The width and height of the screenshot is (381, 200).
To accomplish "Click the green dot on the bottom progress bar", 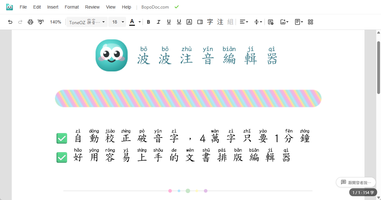I will coord(188,191).
